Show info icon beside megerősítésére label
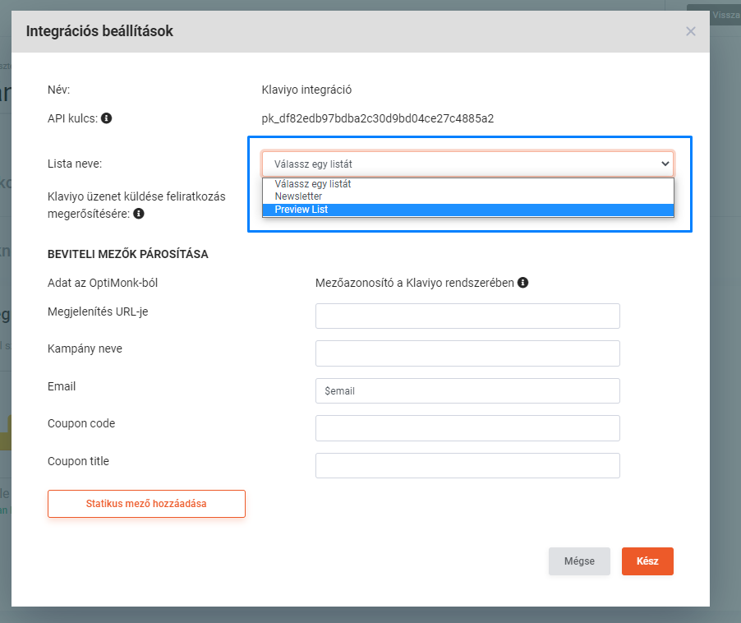Image resolution: width=741 pixels, height=623 pixels. (139, 214)
